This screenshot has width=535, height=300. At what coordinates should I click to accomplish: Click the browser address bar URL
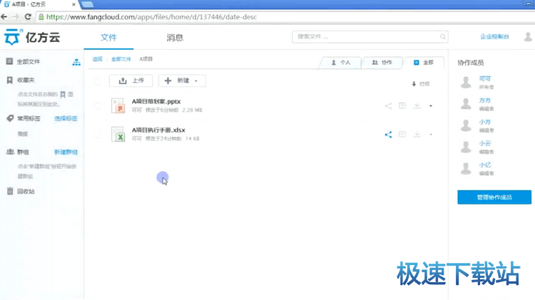(151, 17)
